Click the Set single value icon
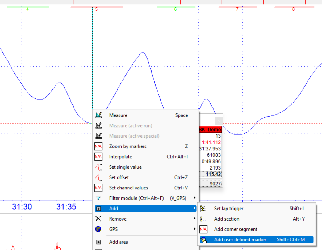The image size is (322, 250). point(99,167)
